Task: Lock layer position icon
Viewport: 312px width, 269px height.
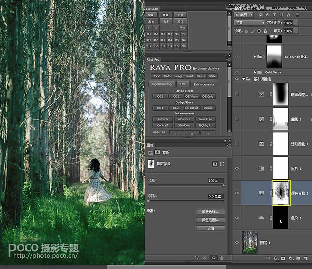Action: coord(259,31)
